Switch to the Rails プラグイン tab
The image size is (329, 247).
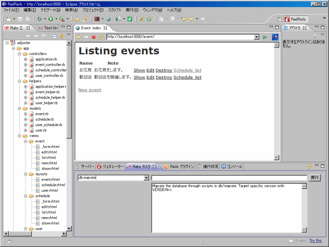tap(179, 167)
